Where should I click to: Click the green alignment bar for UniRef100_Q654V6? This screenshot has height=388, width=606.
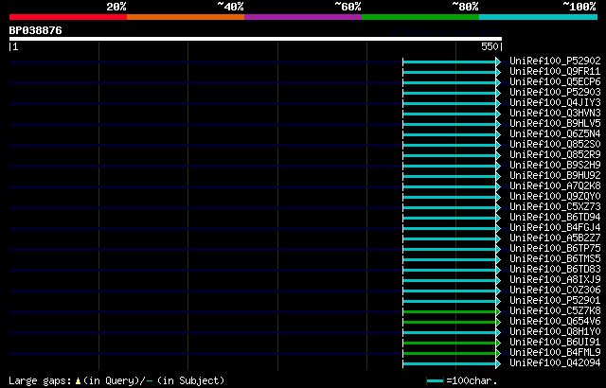[x=452, y=322]
